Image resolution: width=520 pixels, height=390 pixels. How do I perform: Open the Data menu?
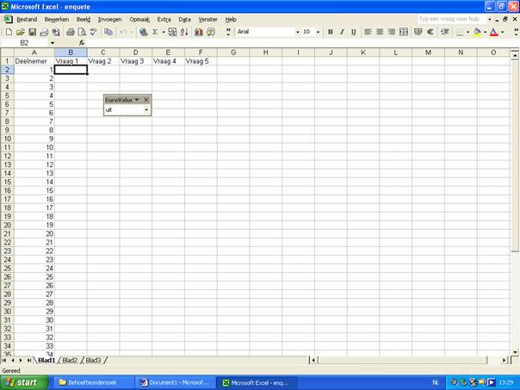(184, 20)
